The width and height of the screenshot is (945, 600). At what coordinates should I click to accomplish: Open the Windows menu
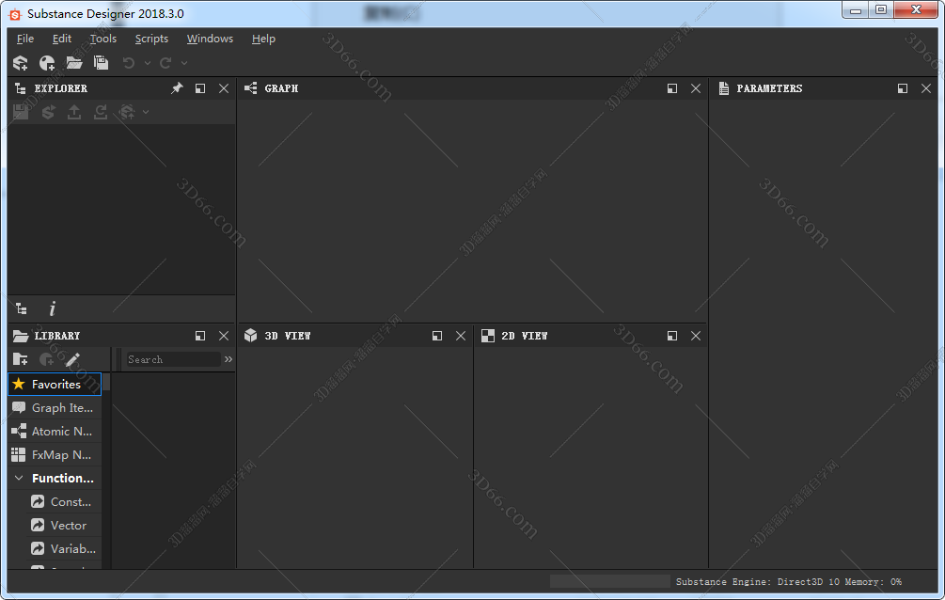[x=210, y=39]
